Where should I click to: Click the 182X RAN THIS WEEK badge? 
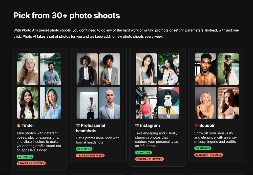click(90, 156)
